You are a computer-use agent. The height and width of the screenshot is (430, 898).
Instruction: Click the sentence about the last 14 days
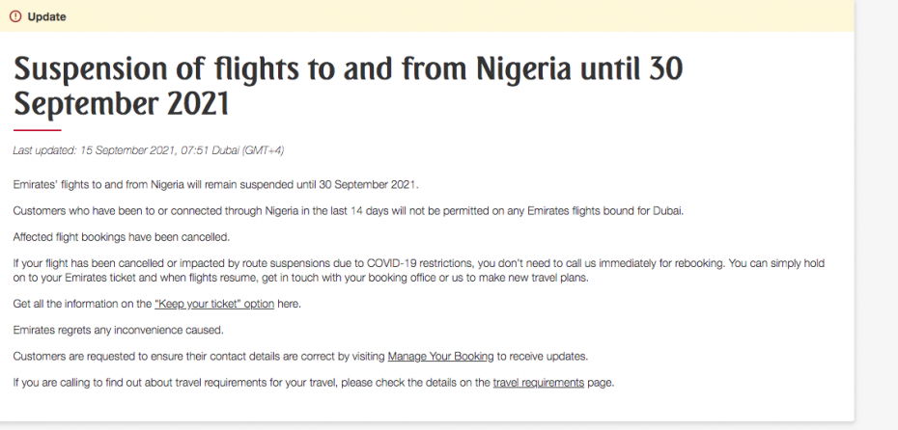[348, 210]
